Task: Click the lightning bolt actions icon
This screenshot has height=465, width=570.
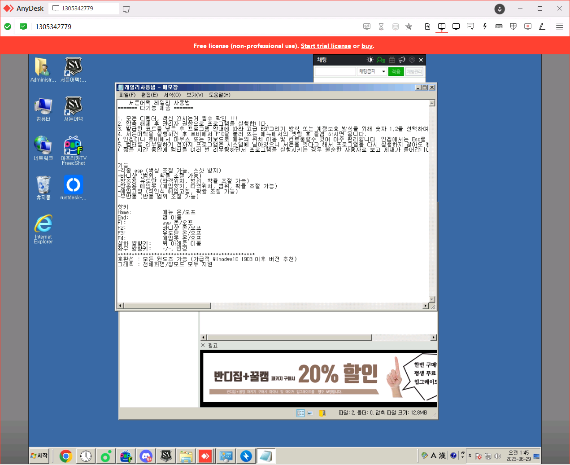Action: coord(485,26)
